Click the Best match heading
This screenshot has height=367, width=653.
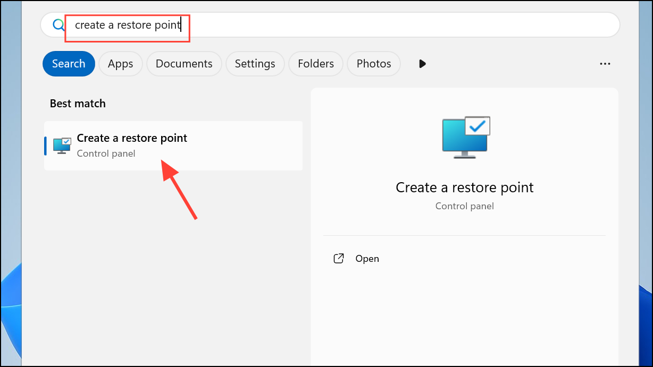click(x=78, y=104)
